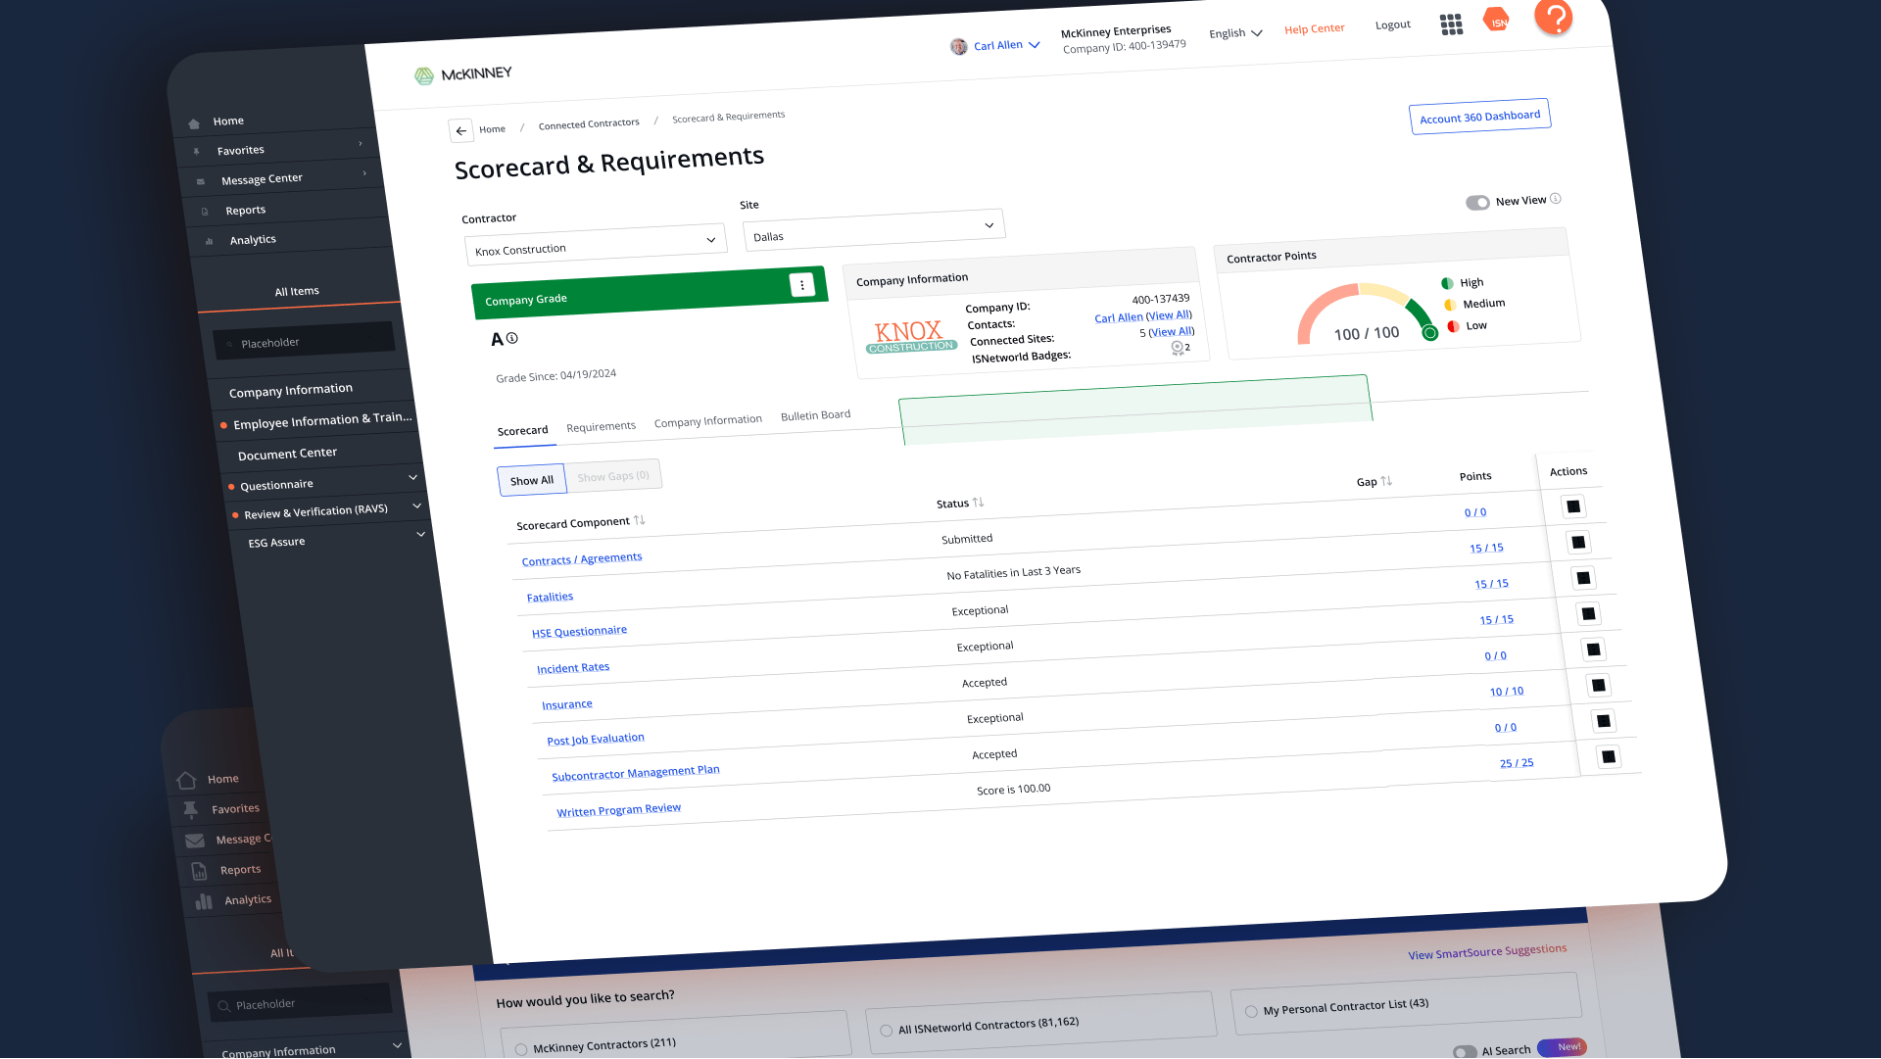Open the English language dropdown

point(1235,33)
